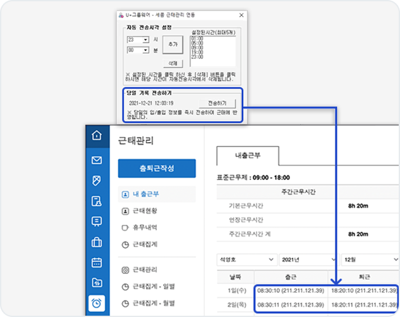Open the briefcase icon in sidebar

(97, 242)
